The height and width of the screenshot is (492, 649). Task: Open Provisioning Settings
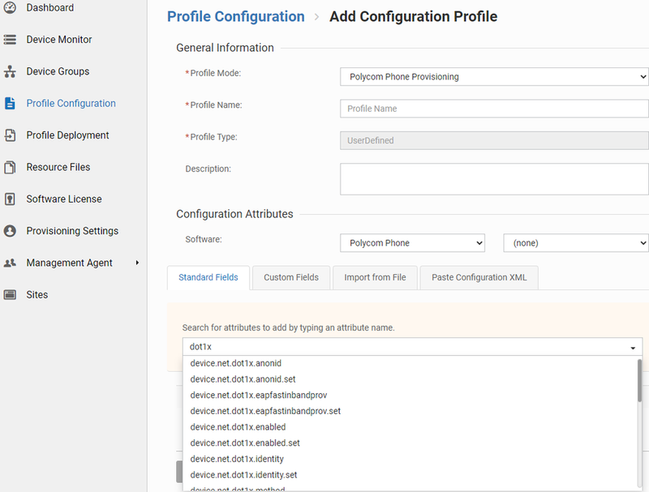72,231
